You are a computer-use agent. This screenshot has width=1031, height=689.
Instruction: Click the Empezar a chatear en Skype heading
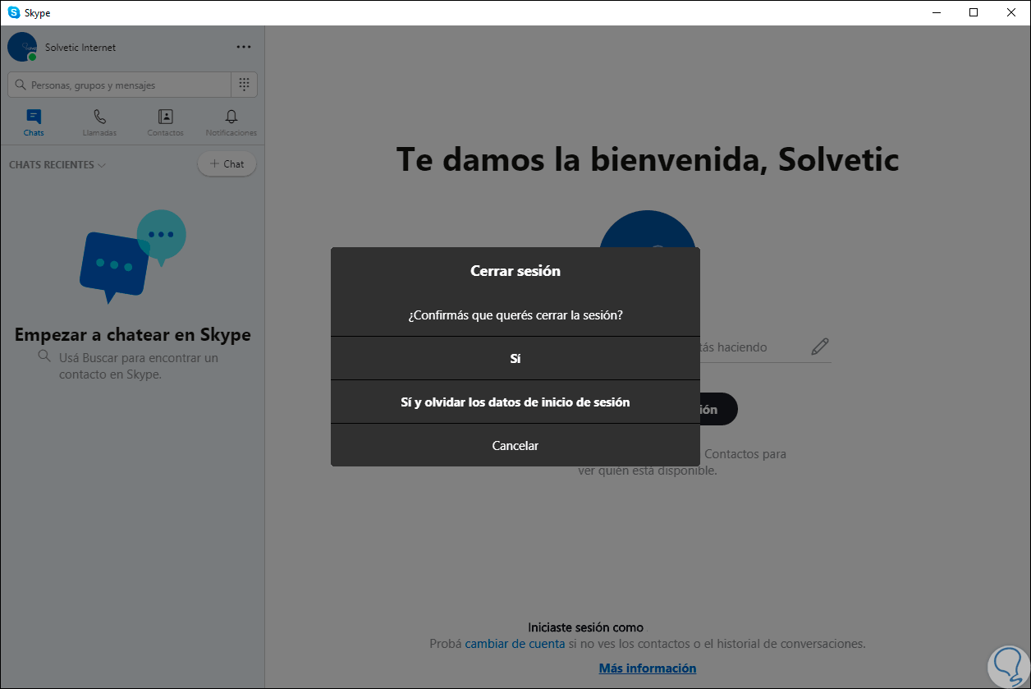click(x=133, y=335)
